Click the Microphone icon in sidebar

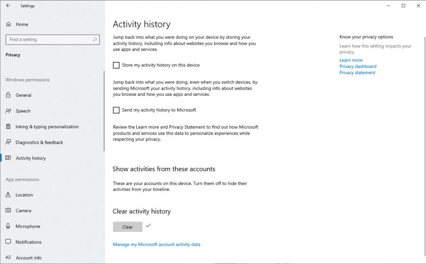click(x=8, y=226)
